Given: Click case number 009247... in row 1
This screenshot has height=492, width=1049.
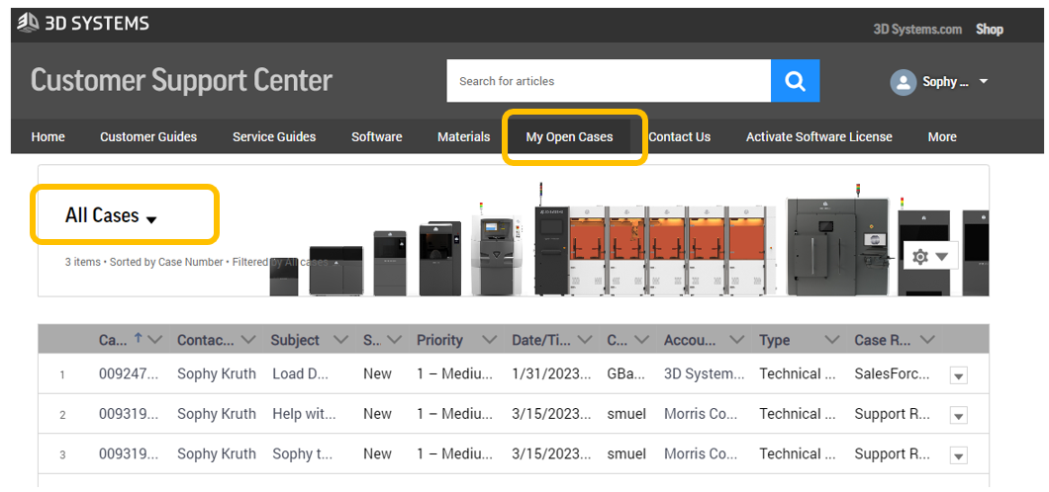Looking at the screenshot, I should pos(131,373).
